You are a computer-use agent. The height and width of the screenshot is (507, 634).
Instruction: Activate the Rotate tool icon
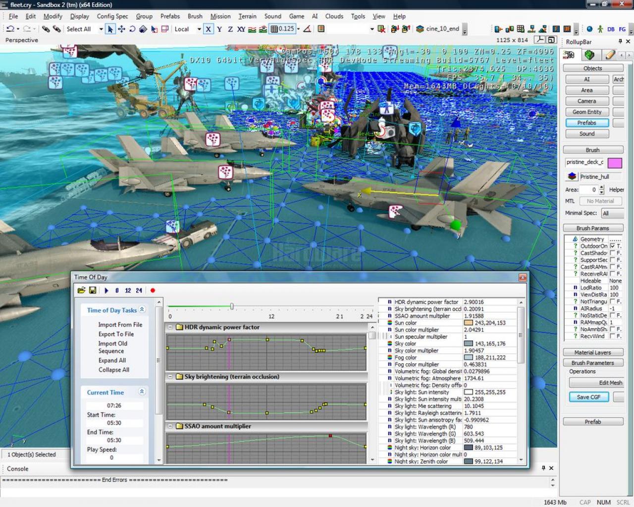point(132,29)
